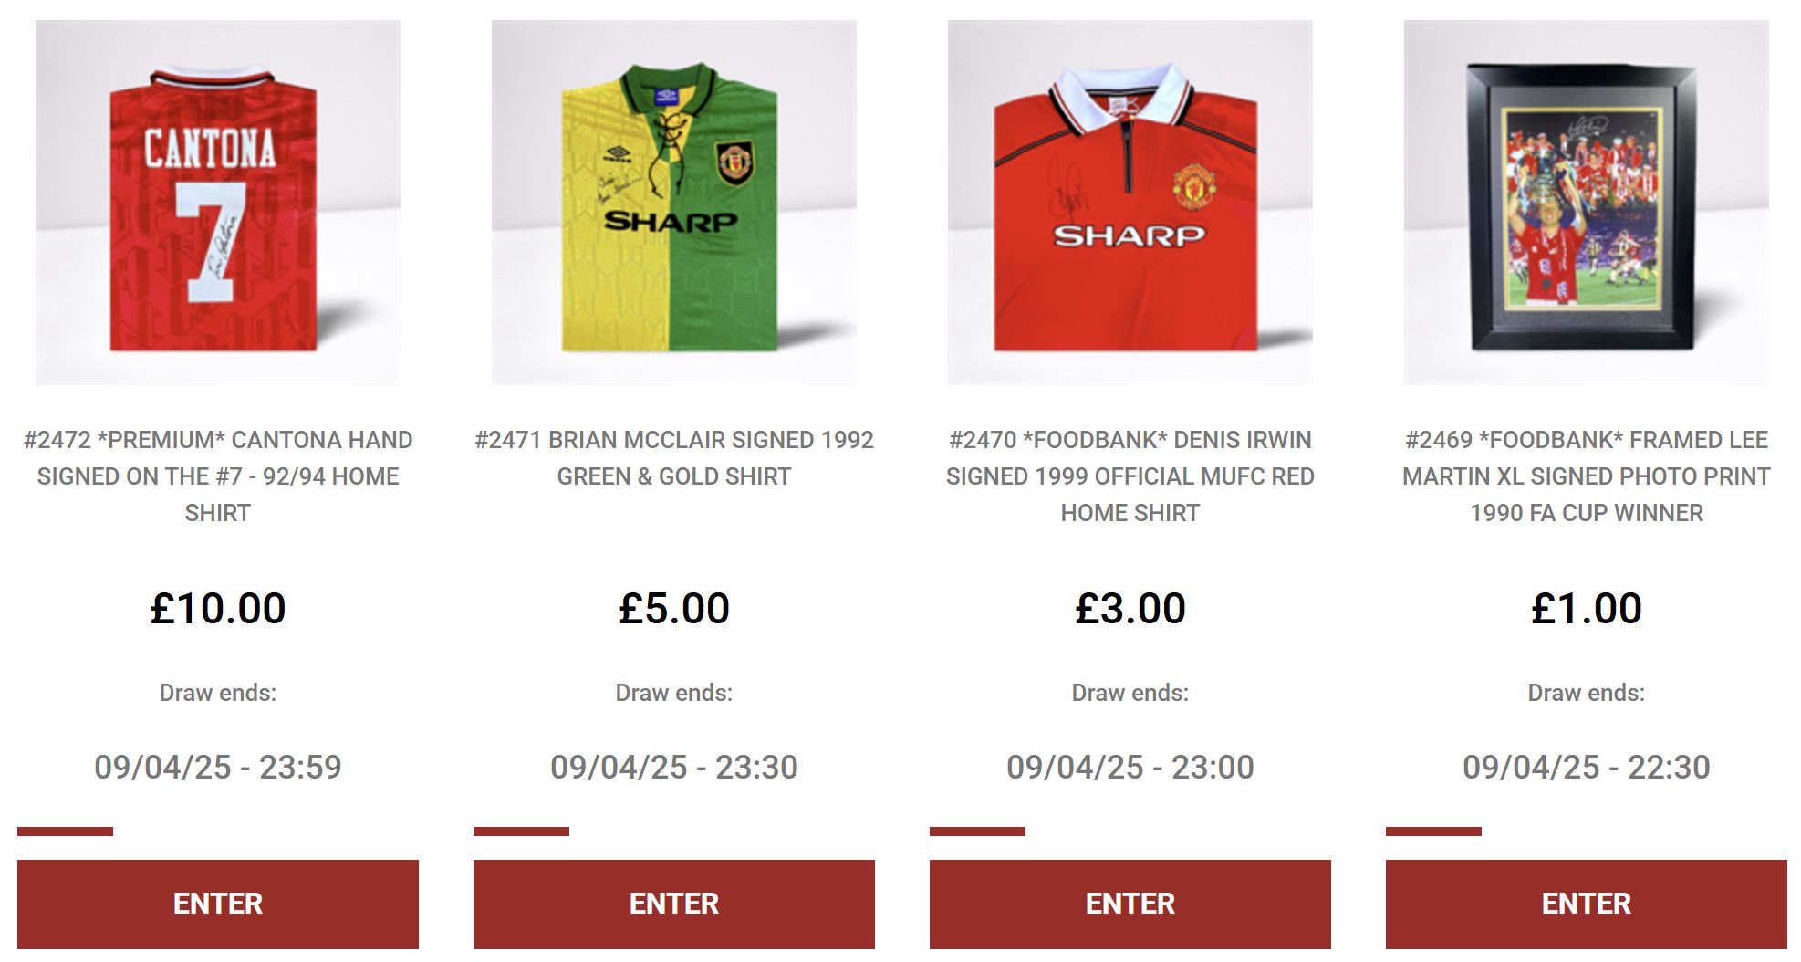Open the #2472 Premium Cantona title link
The image size is (1801, 962).
pyautogui.click(x=218, y=476)
